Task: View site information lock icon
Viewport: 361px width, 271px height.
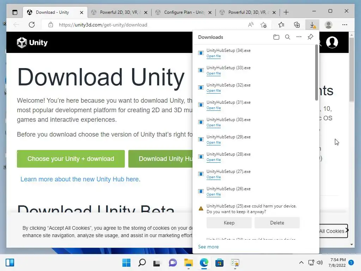Action: pyautogui.click(x=51, y=25)
